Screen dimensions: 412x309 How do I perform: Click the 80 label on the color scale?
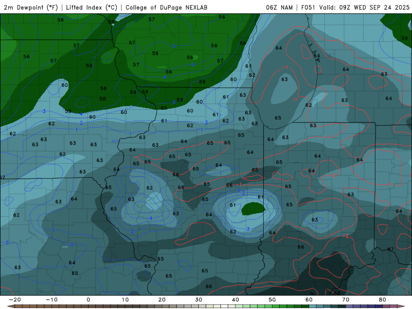pos(383,300)
